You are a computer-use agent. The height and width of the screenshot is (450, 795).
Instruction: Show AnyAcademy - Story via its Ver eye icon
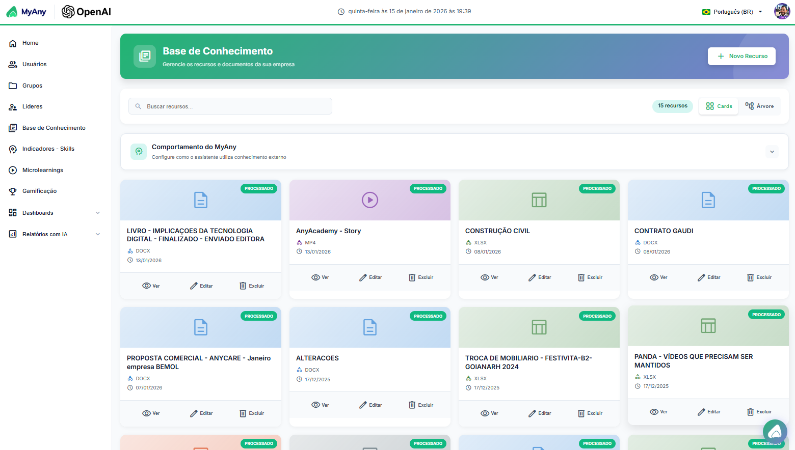pyautogui.click(x=320, y=277)
